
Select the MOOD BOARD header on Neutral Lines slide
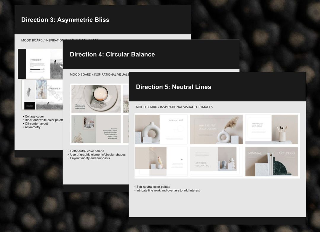tap(174, 107)
